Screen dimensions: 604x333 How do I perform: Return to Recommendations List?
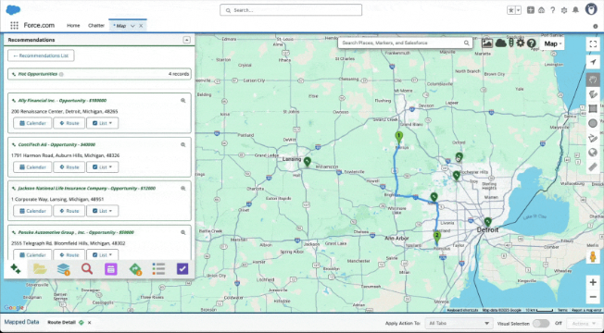41,55
